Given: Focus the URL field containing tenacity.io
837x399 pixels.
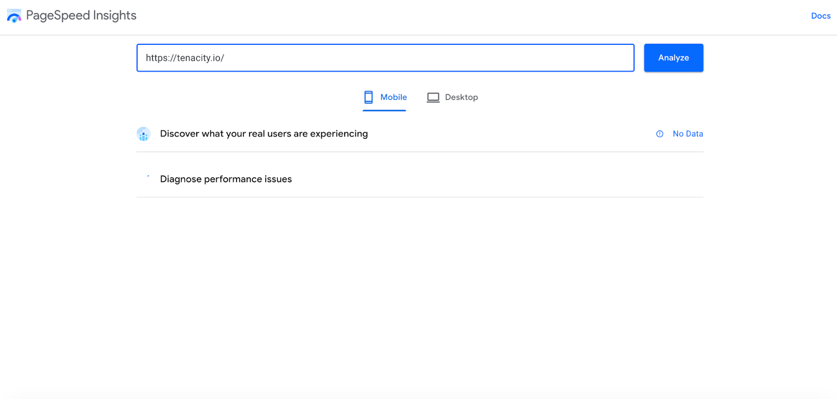Looking at the screenshot, I should click(x=386, y=58).
